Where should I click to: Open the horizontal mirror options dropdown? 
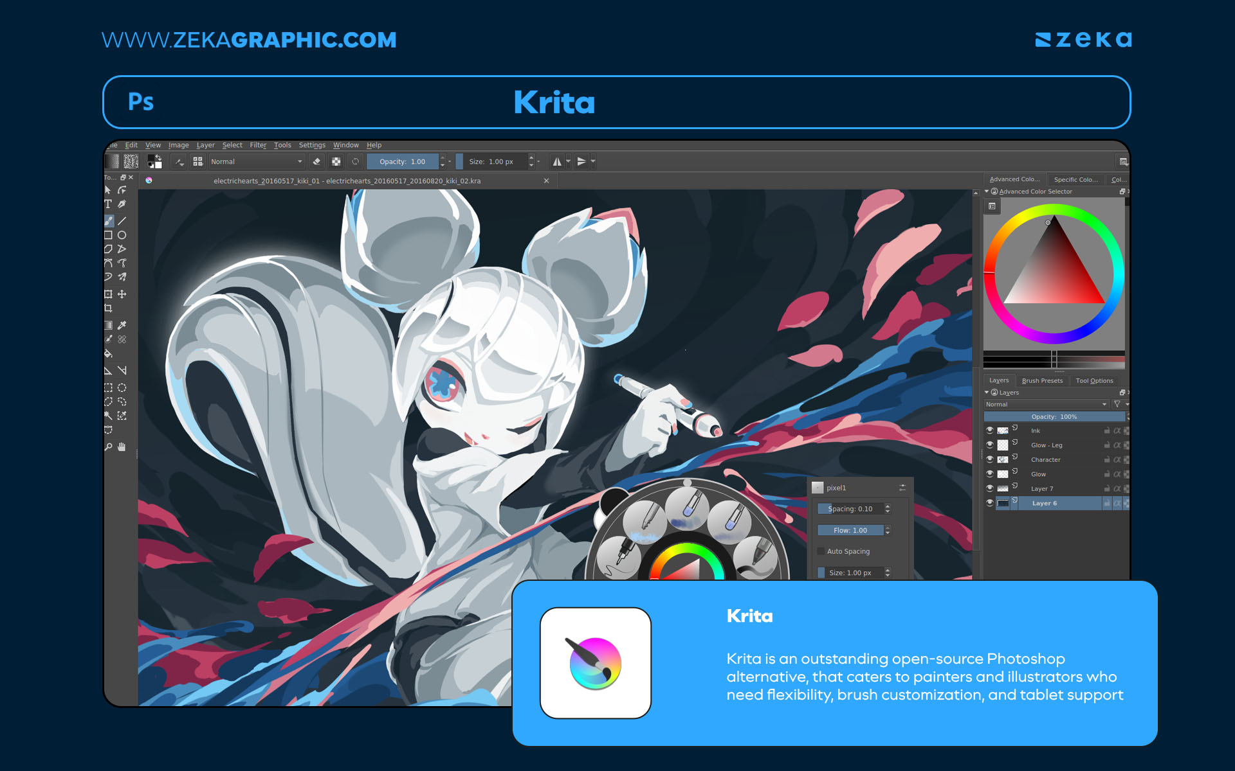click(567, 162)
